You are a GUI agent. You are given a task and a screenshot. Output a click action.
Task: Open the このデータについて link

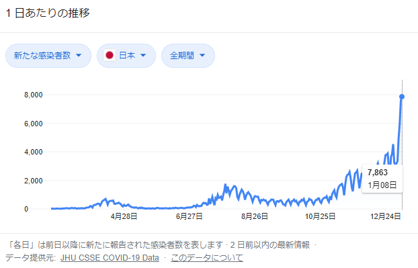point(207,258)
